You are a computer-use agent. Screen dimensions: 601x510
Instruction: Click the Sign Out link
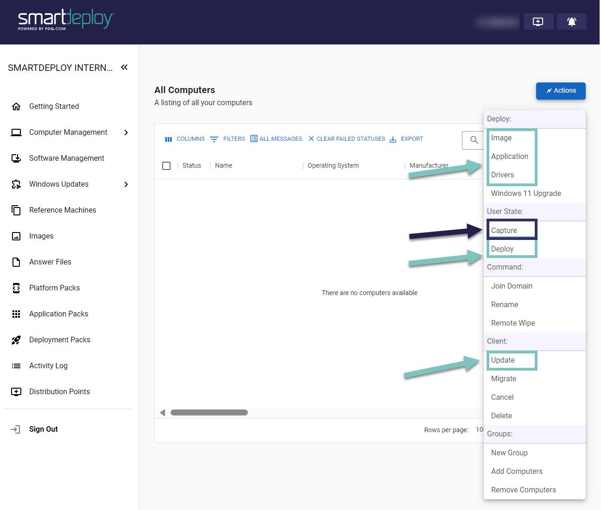(44, 429)
